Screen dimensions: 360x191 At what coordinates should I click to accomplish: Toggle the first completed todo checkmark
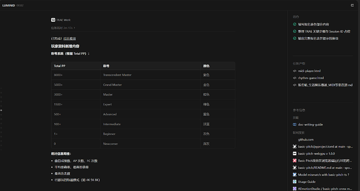[x=295, y=24]
